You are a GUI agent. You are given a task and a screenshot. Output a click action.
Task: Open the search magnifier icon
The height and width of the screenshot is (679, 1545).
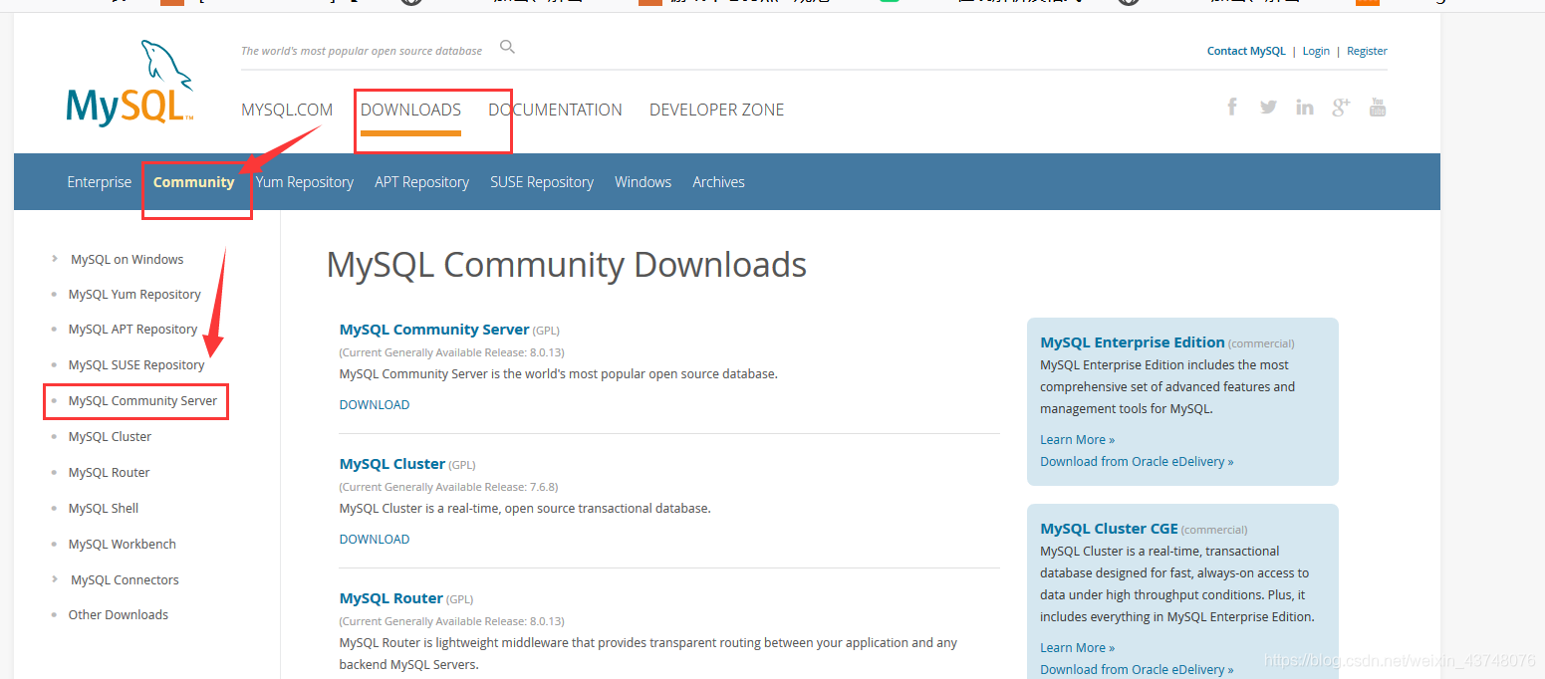pyautogui.click(x=508, y=47)
